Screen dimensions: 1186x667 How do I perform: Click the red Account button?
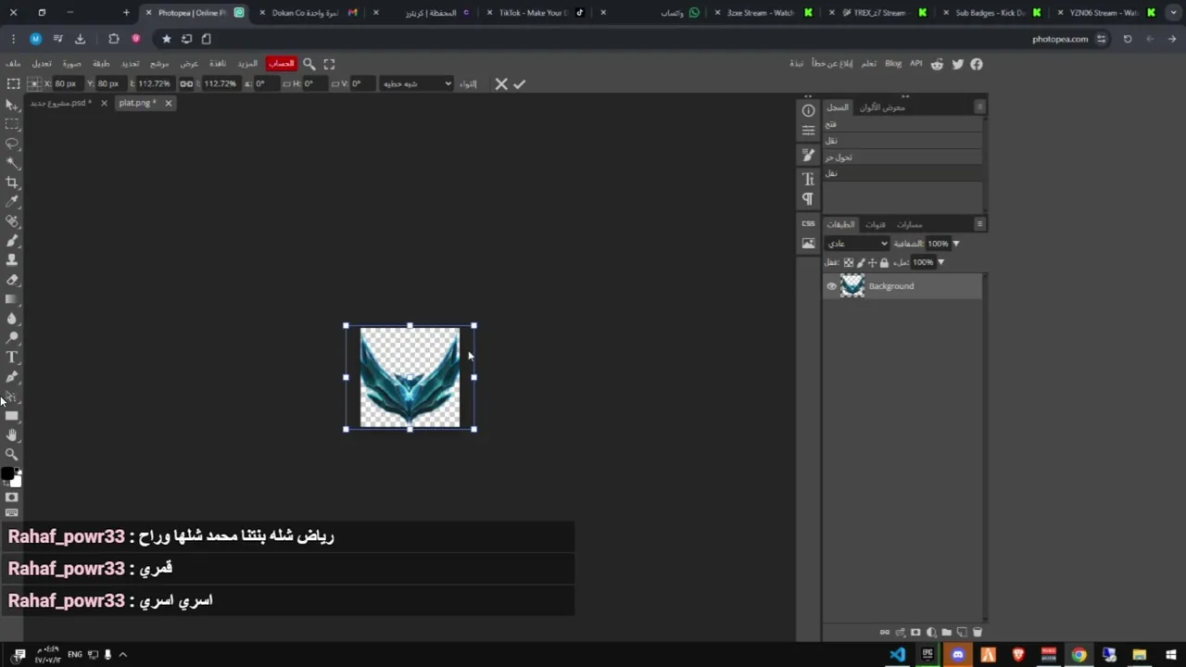pos(281,64)
